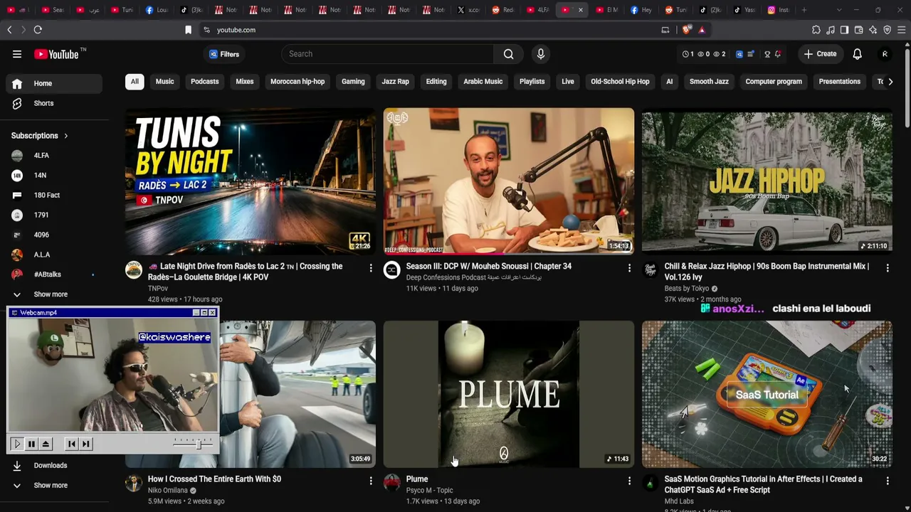Reload the page

(x=38, y=30)
